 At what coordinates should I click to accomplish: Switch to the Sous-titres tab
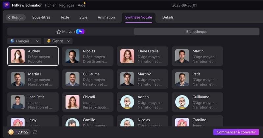[41, 17]
